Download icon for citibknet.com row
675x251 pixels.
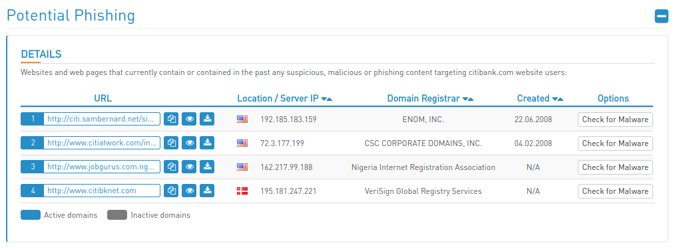[208, 191]
